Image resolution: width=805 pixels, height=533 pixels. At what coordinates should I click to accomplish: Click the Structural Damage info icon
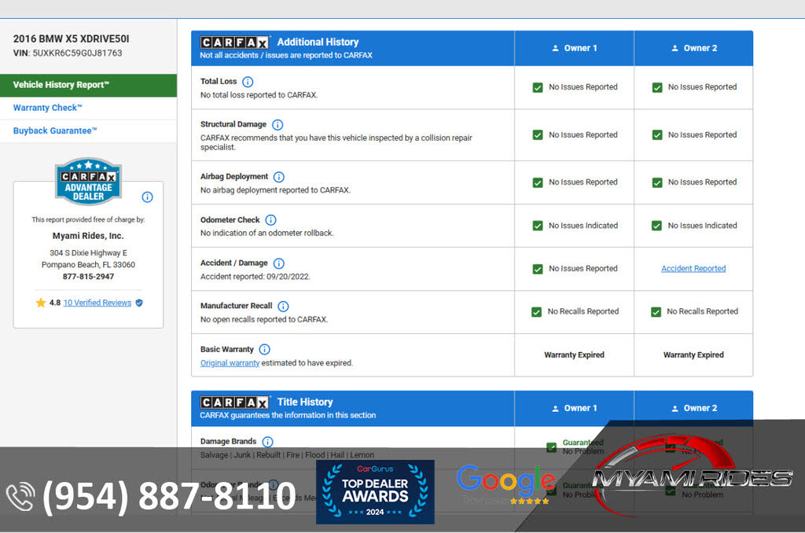tap(278, 125)
